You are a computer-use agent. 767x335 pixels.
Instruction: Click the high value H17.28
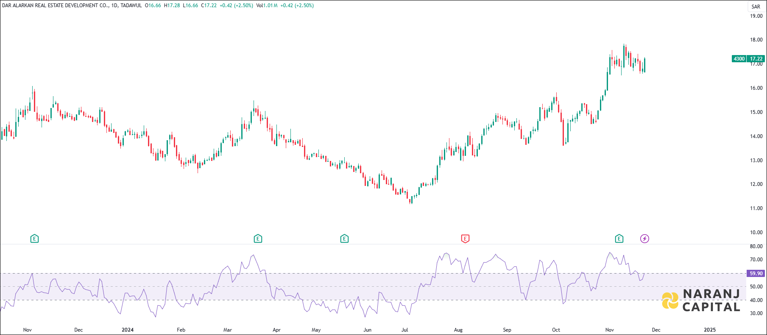point(172,6)
